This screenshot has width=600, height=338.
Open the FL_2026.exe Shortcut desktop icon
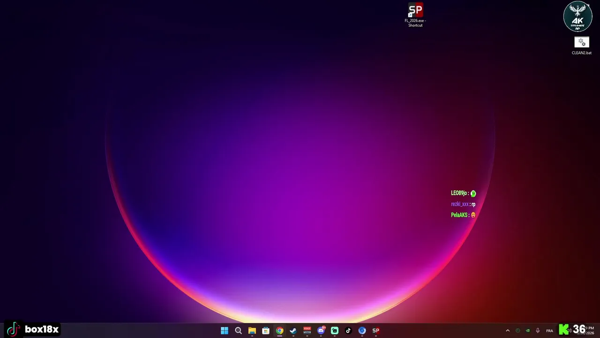click(x=415, y=15)
